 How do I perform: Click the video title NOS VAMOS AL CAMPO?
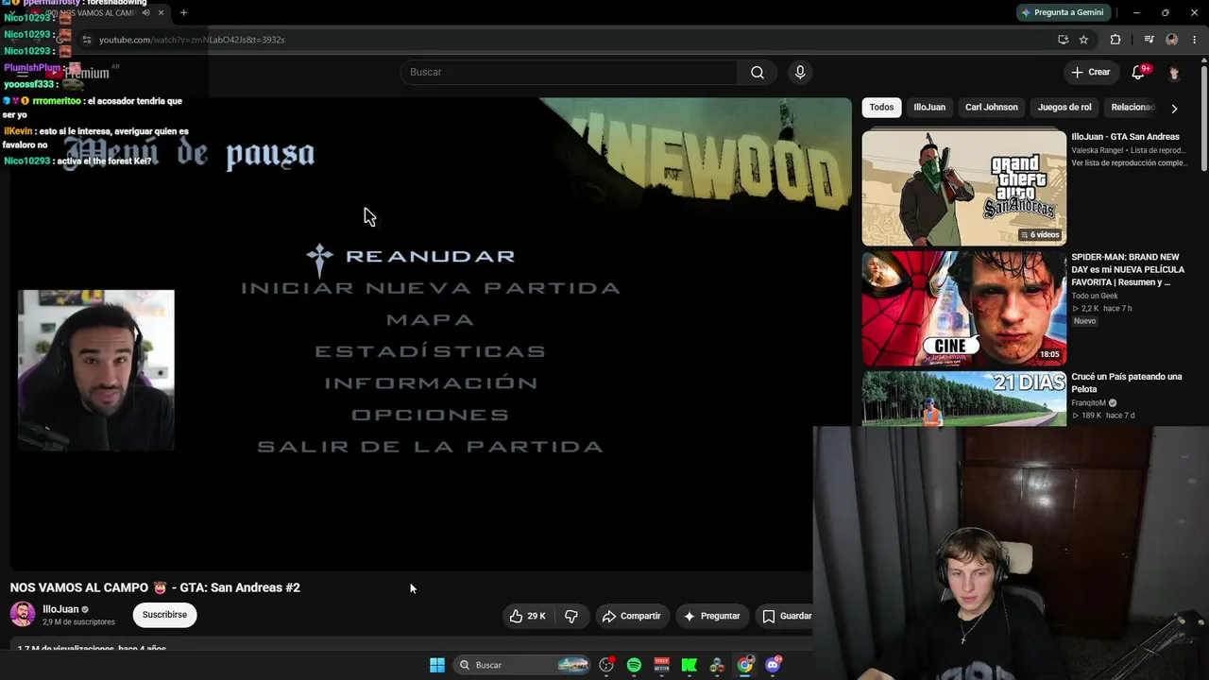pos(155,587)
